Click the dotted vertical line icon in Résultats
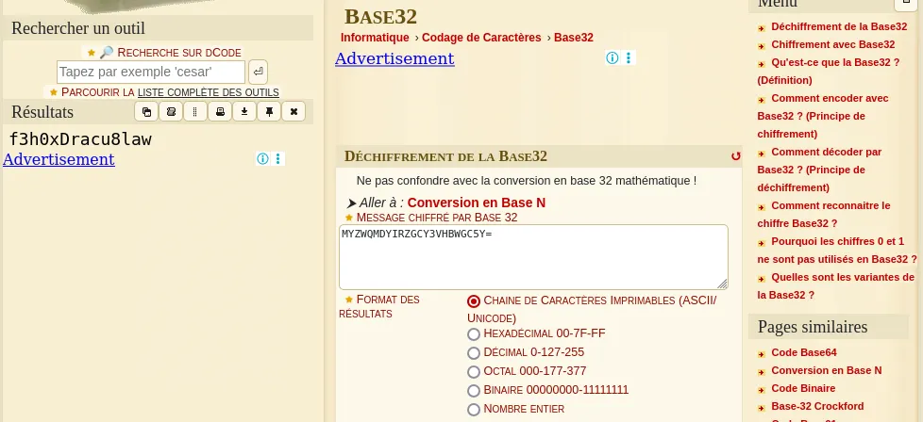Screen dimensions: 923x422 point(195,112)
